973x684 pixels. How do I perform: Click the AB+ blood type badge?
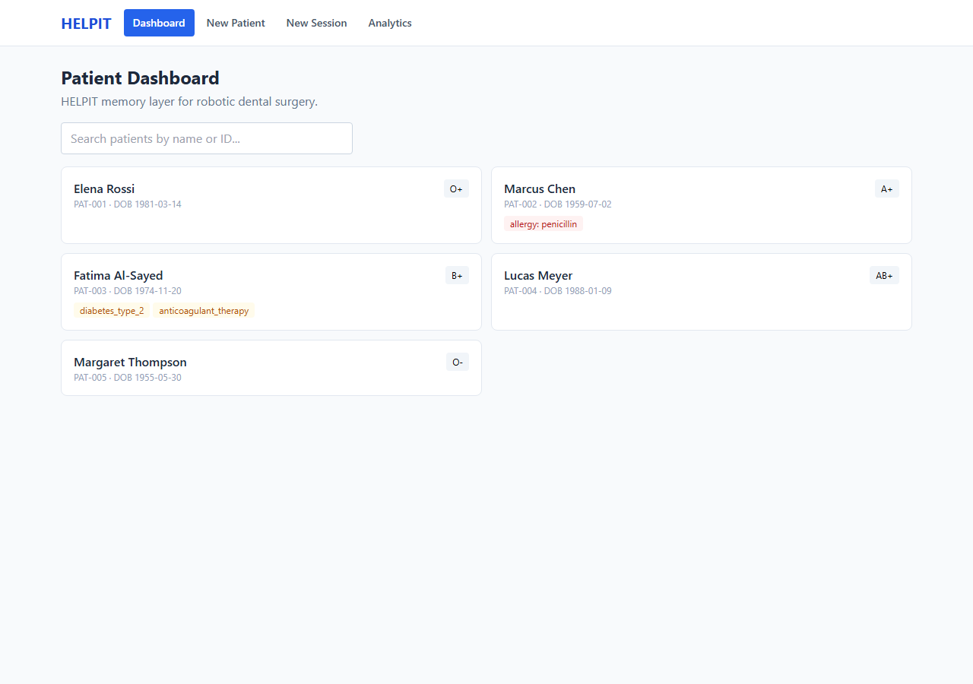[884, 275]
